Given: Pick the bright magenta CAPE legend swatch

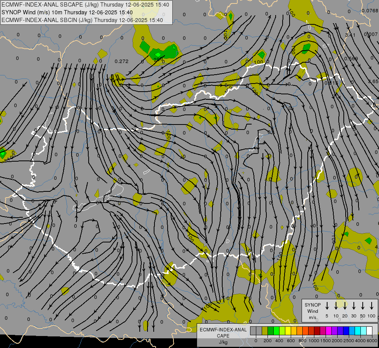Looking at the screenshot, I should pos(329,331).
